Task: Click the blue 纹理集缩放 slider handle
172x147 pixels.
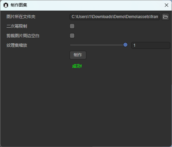Action: [x=125, y=45]
